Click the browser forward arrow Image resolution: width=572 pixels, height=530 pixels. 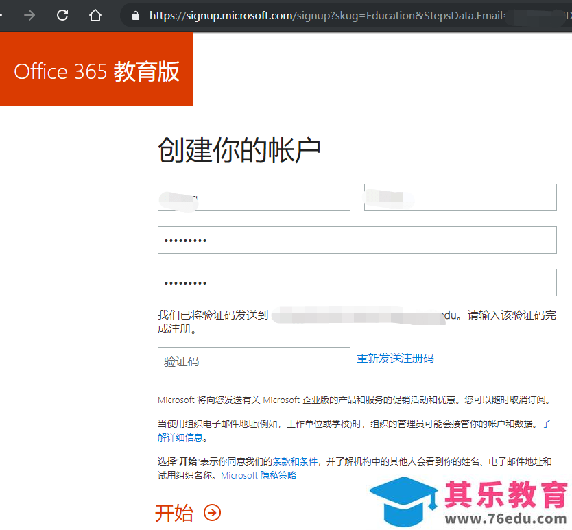click(x=29, y=15)
